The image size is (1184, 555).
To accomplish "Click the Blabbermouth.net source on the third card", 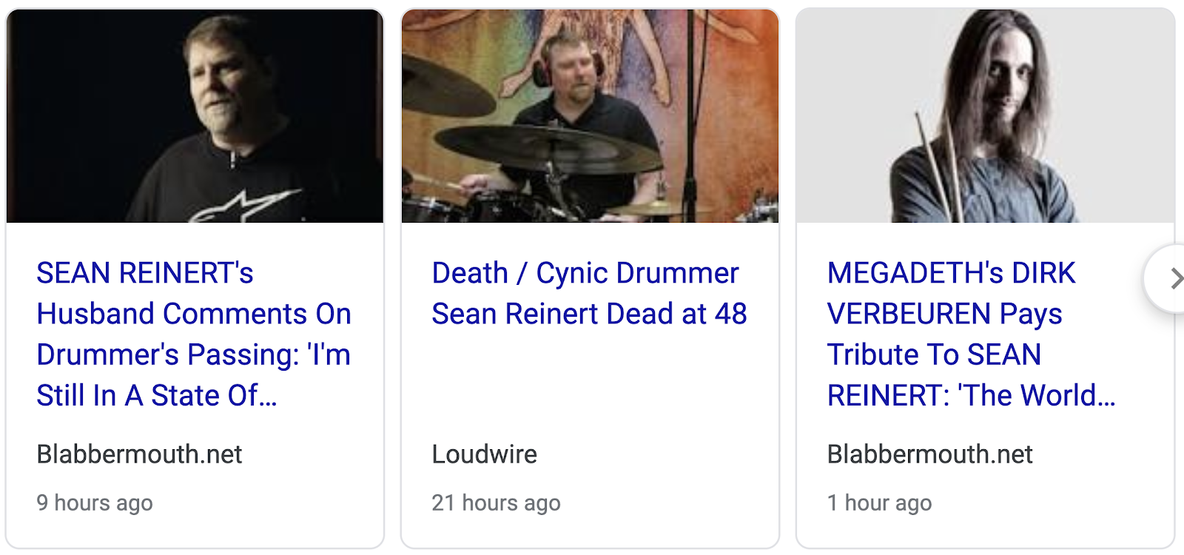I will 929,454.
